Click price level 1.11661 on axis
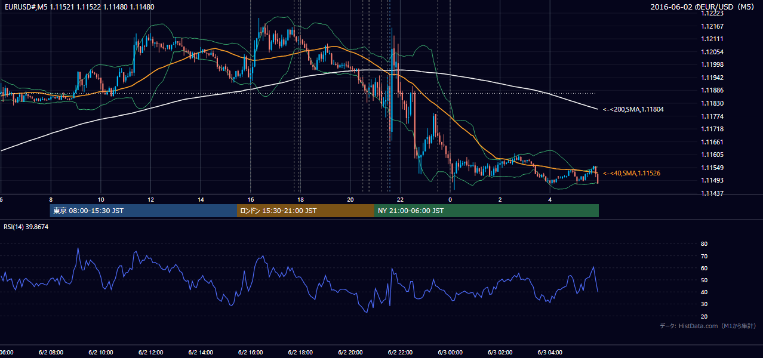The image size is (763, 358). point(713,142)
